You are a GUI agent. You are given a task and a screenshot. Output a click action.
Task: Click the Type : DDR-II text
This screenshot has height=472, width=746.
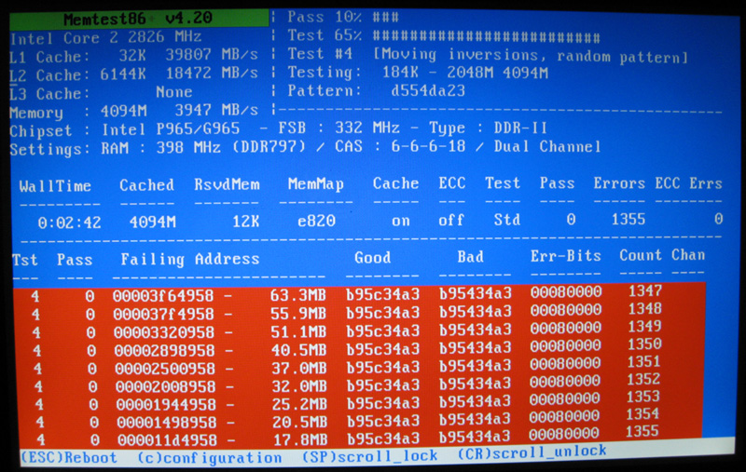488,128
